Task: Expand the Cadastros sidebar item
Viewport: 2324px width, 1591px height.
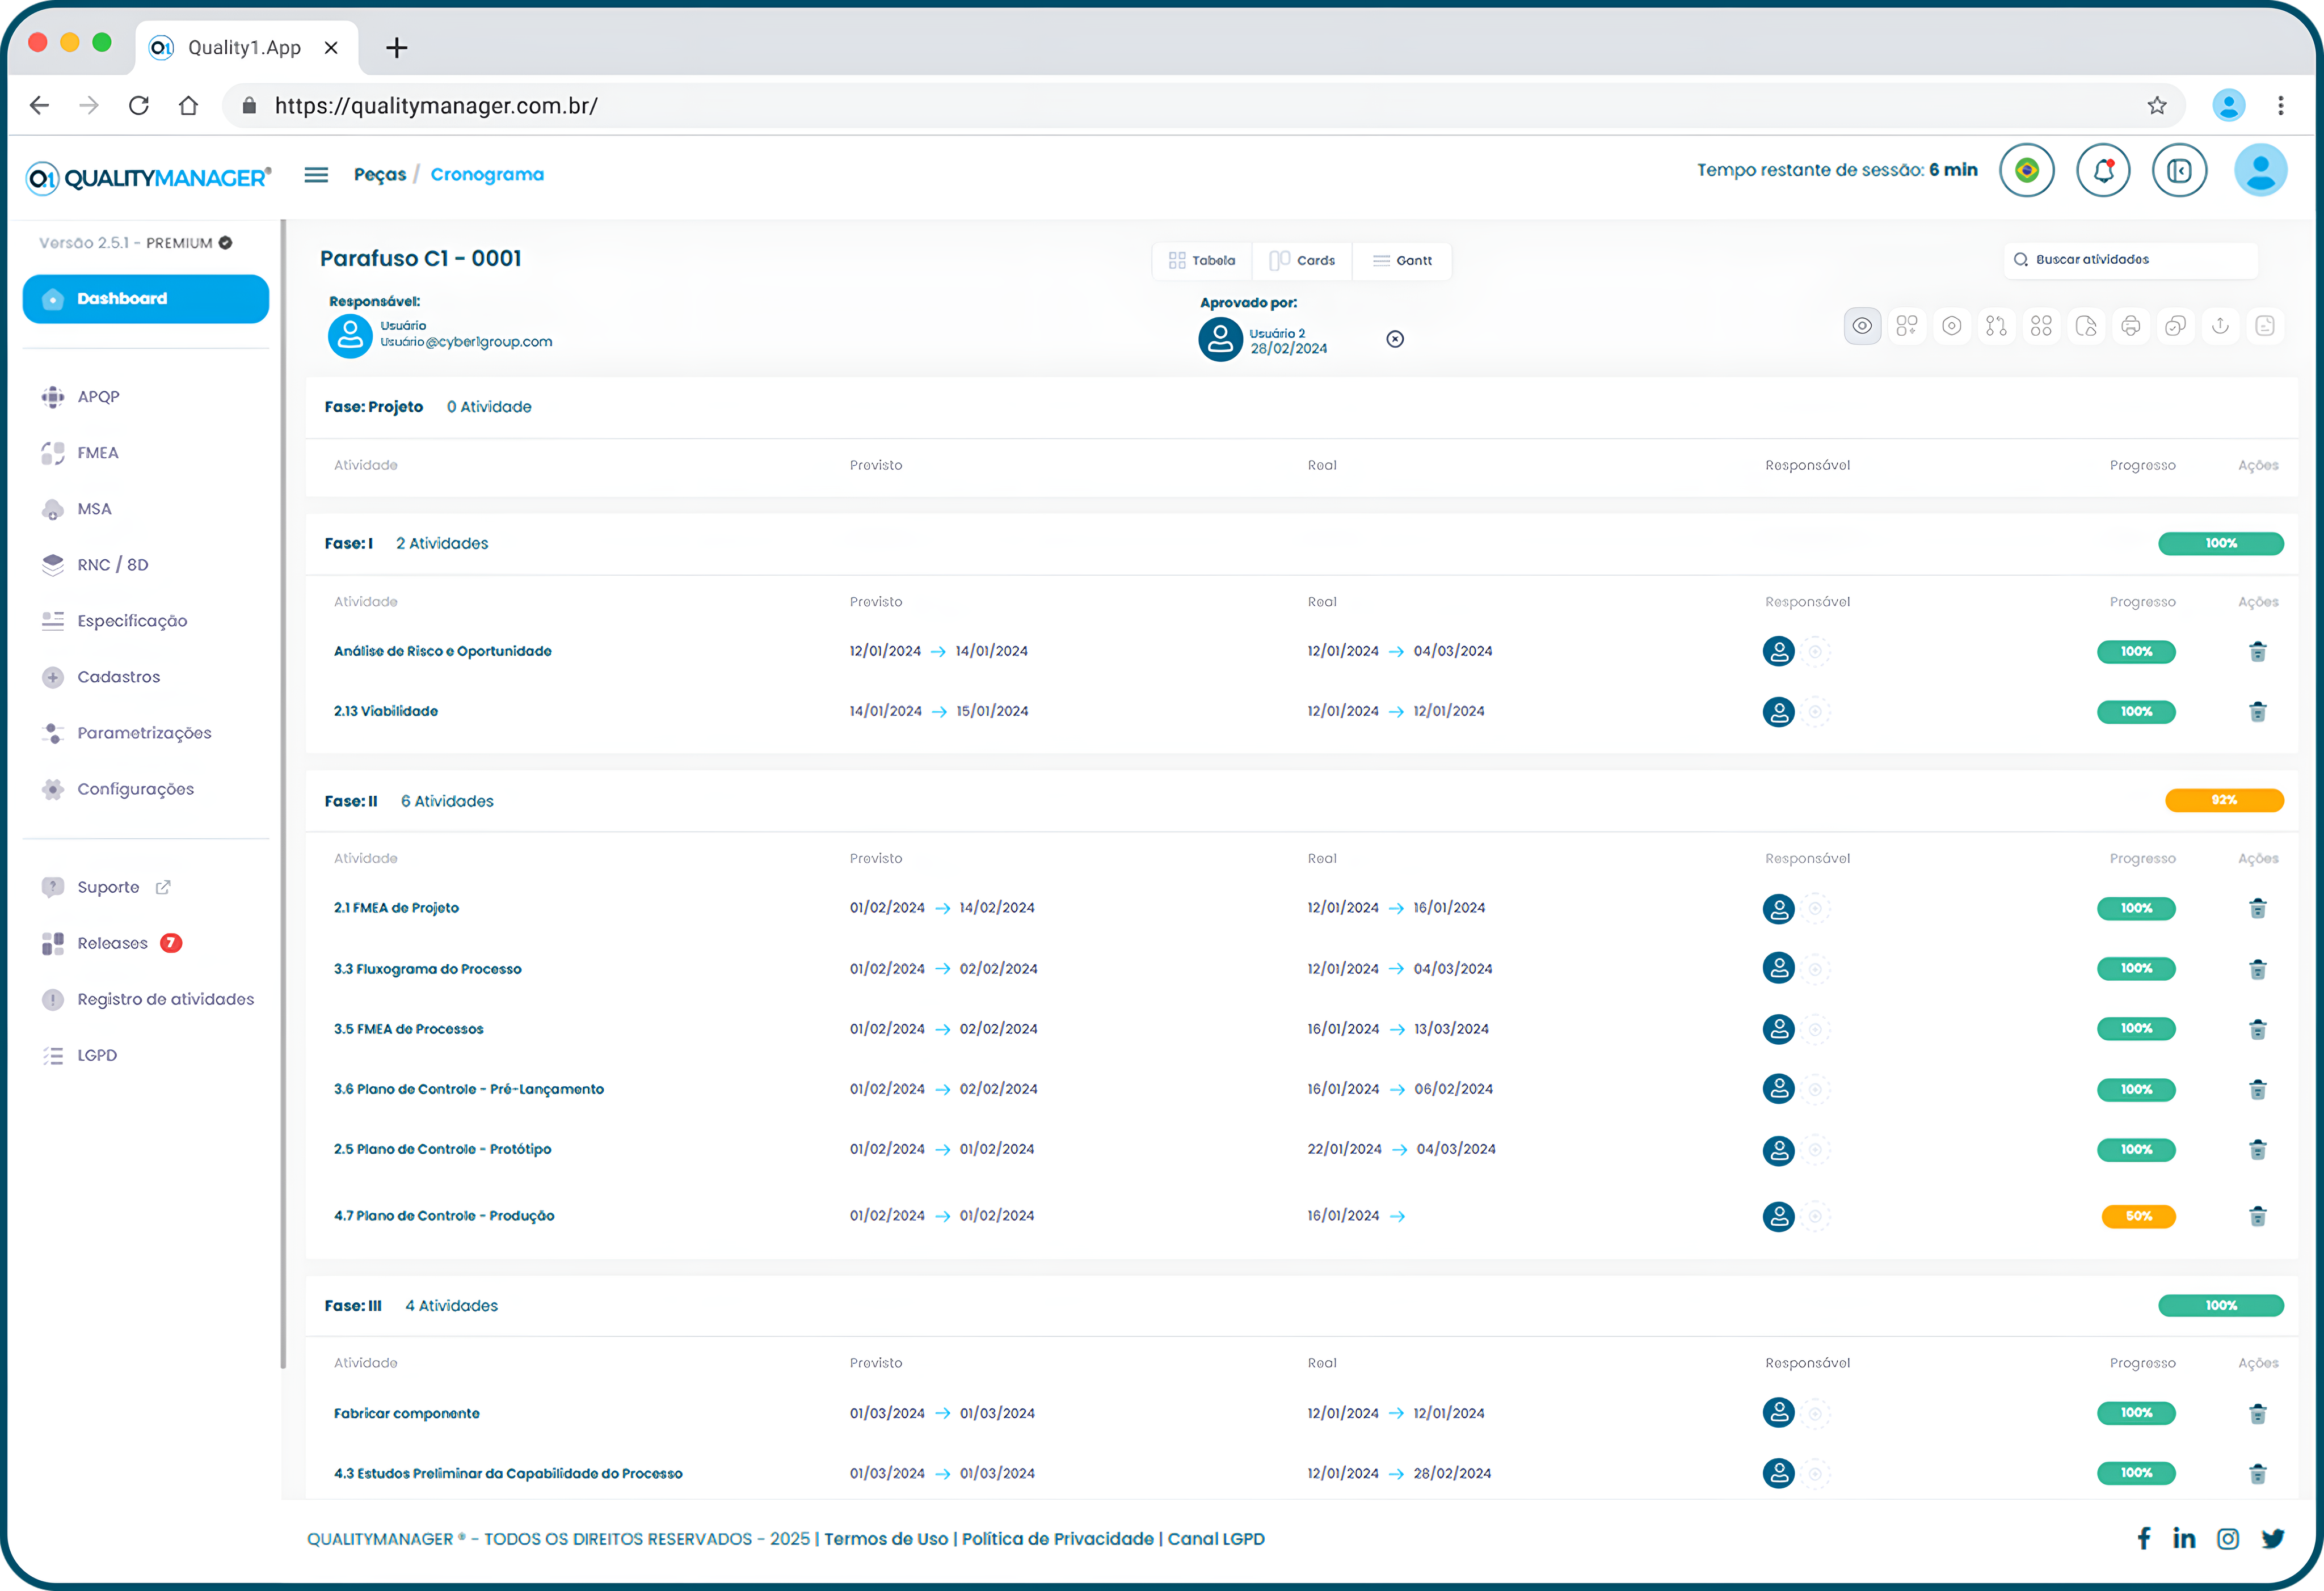Action: click(x=118, y=677)
